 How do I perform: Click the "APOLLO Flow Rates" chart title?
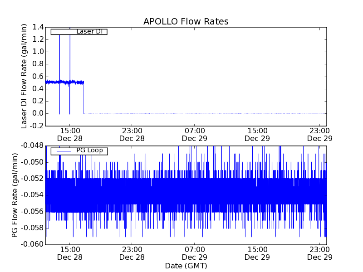[186, 22]
